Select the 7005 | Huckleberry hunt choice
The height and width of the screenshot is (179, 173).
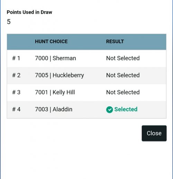pyautogui.click(x=60, y=75)
